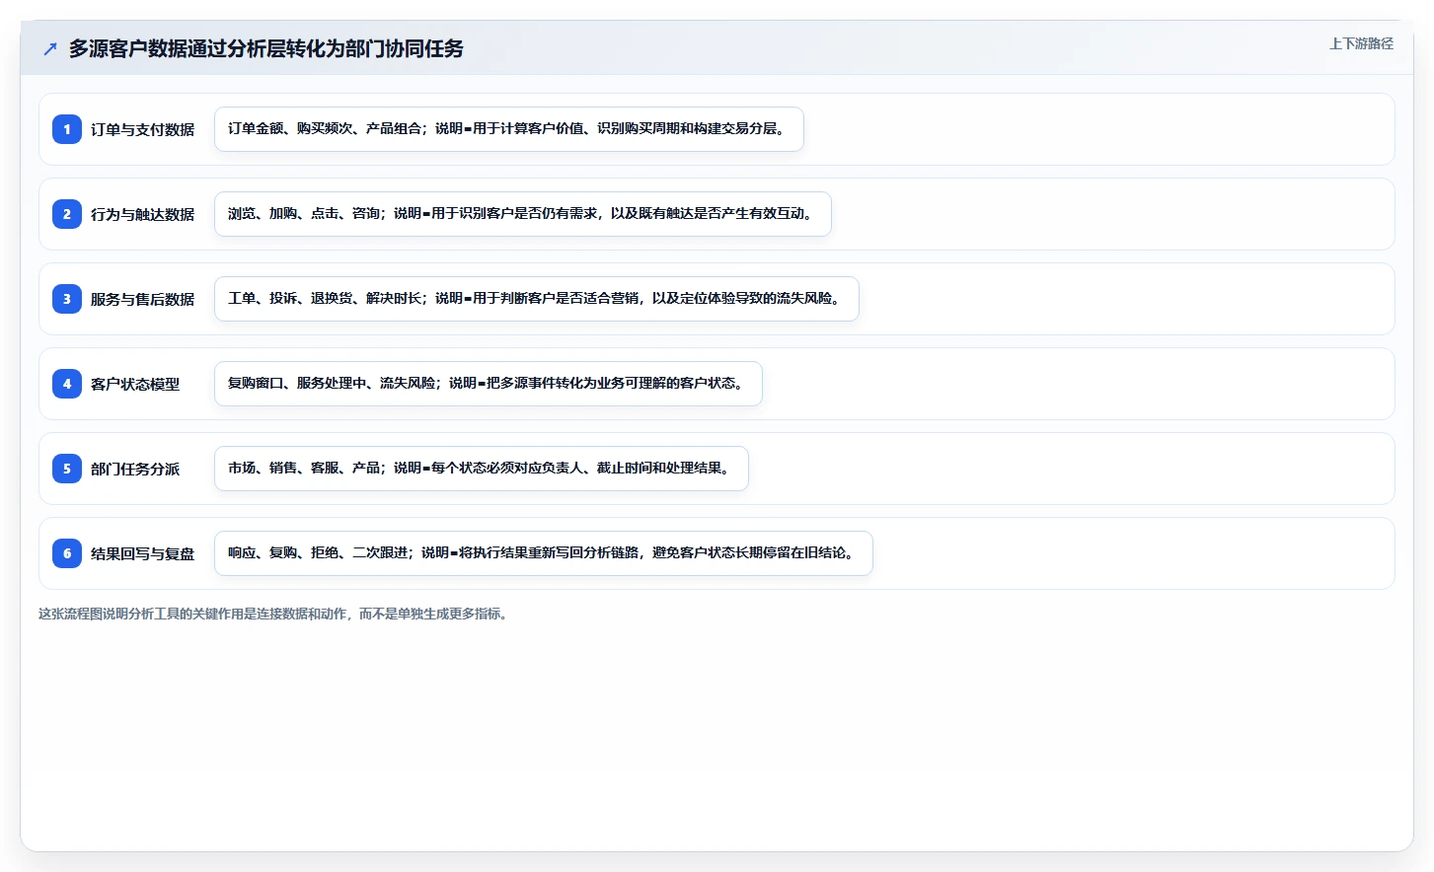Image resolution: width=1434 pixels, height=872 pixels.
Task: Open the description starting 复购窗口、服务处理中
Action: [489, 384]
